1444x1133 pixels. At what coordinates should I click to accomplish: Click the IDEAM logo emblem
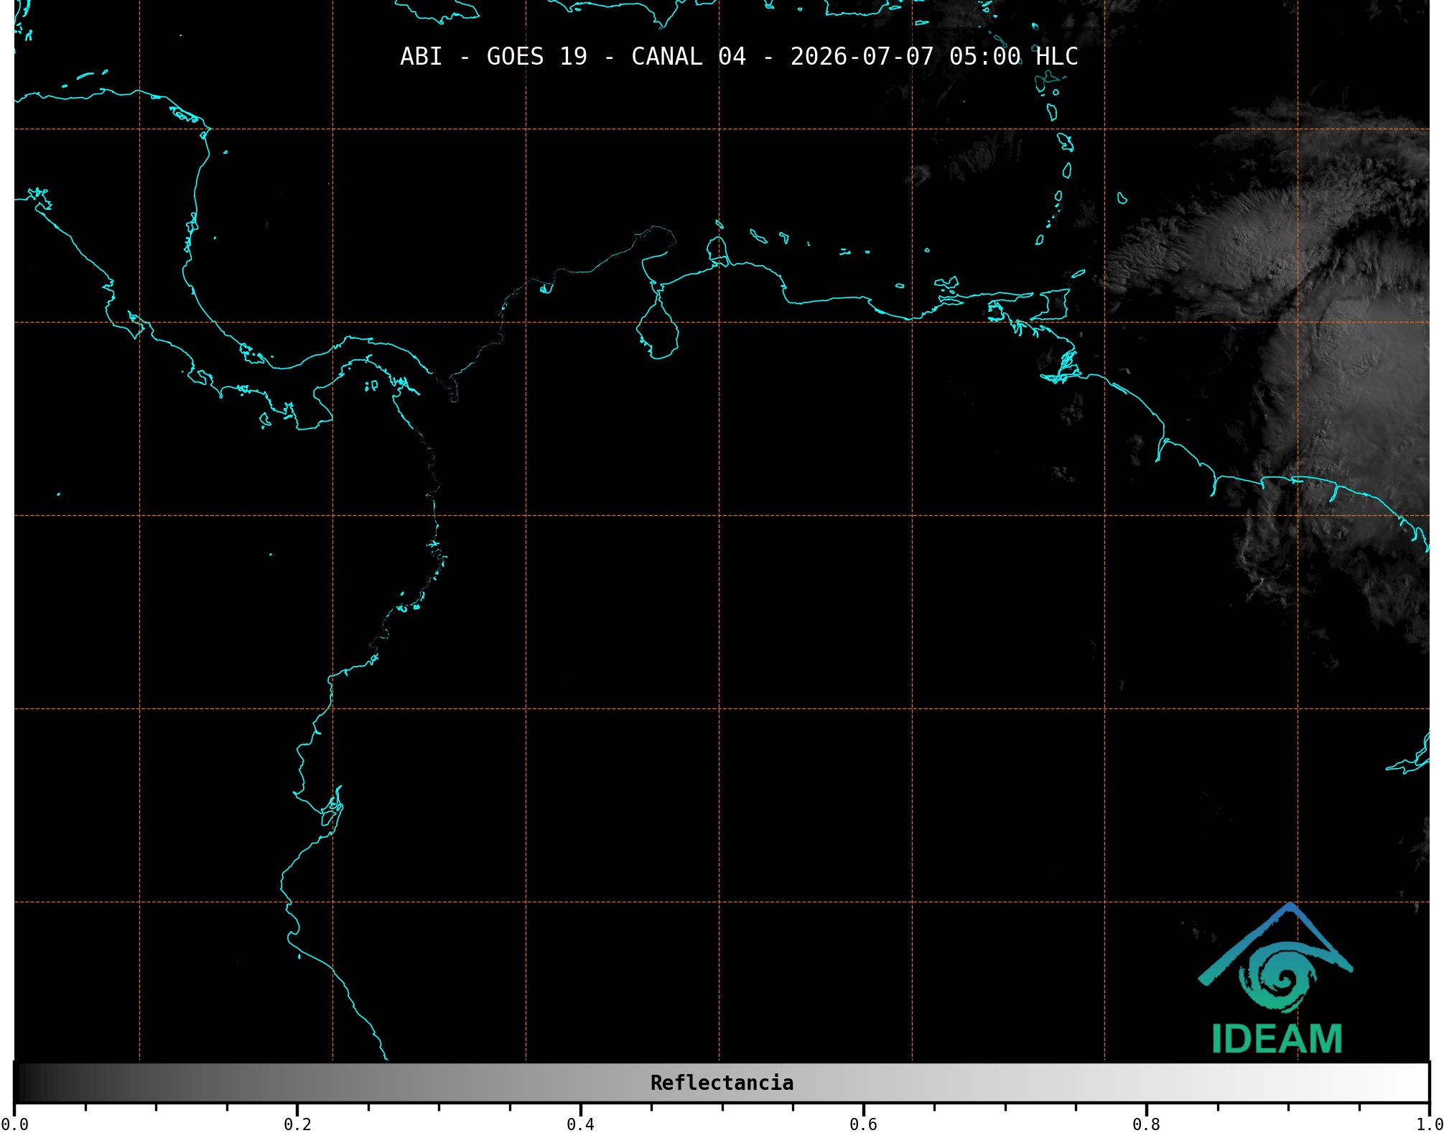(1275, 958)
